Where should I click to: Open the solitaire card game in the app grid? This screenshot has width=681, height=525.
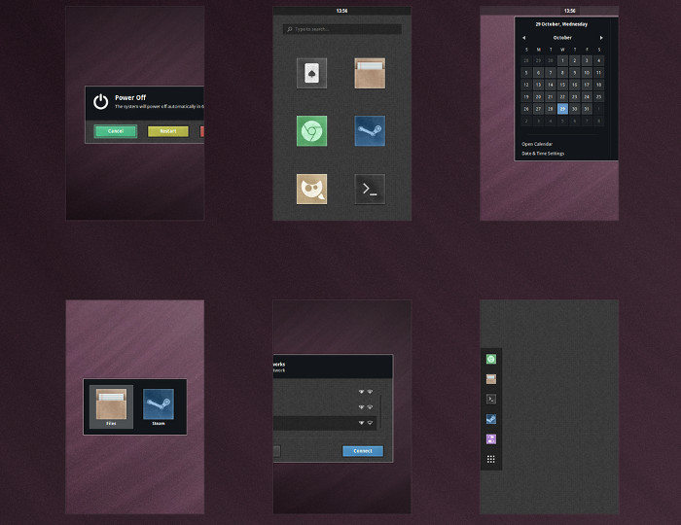[311, 73]
